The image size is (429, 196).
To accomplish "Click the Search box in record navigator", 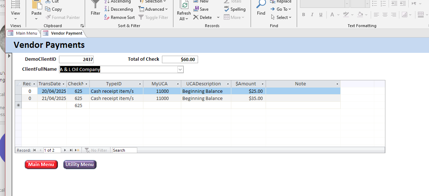I will click(x=124, y=150).
